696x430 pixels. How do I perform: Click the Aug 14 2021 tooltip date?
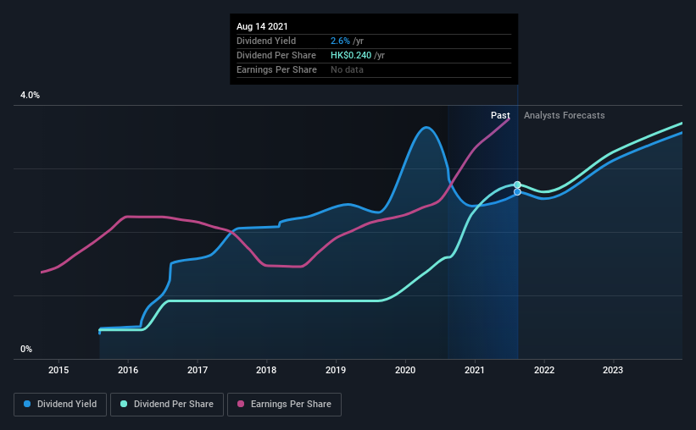(262, 26)
